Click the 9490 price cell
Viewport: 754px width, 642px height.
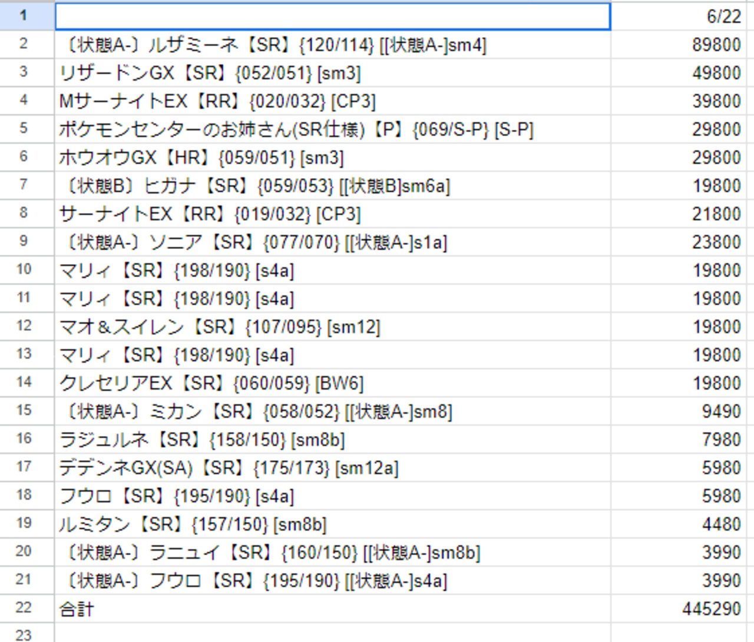[677, 412]
